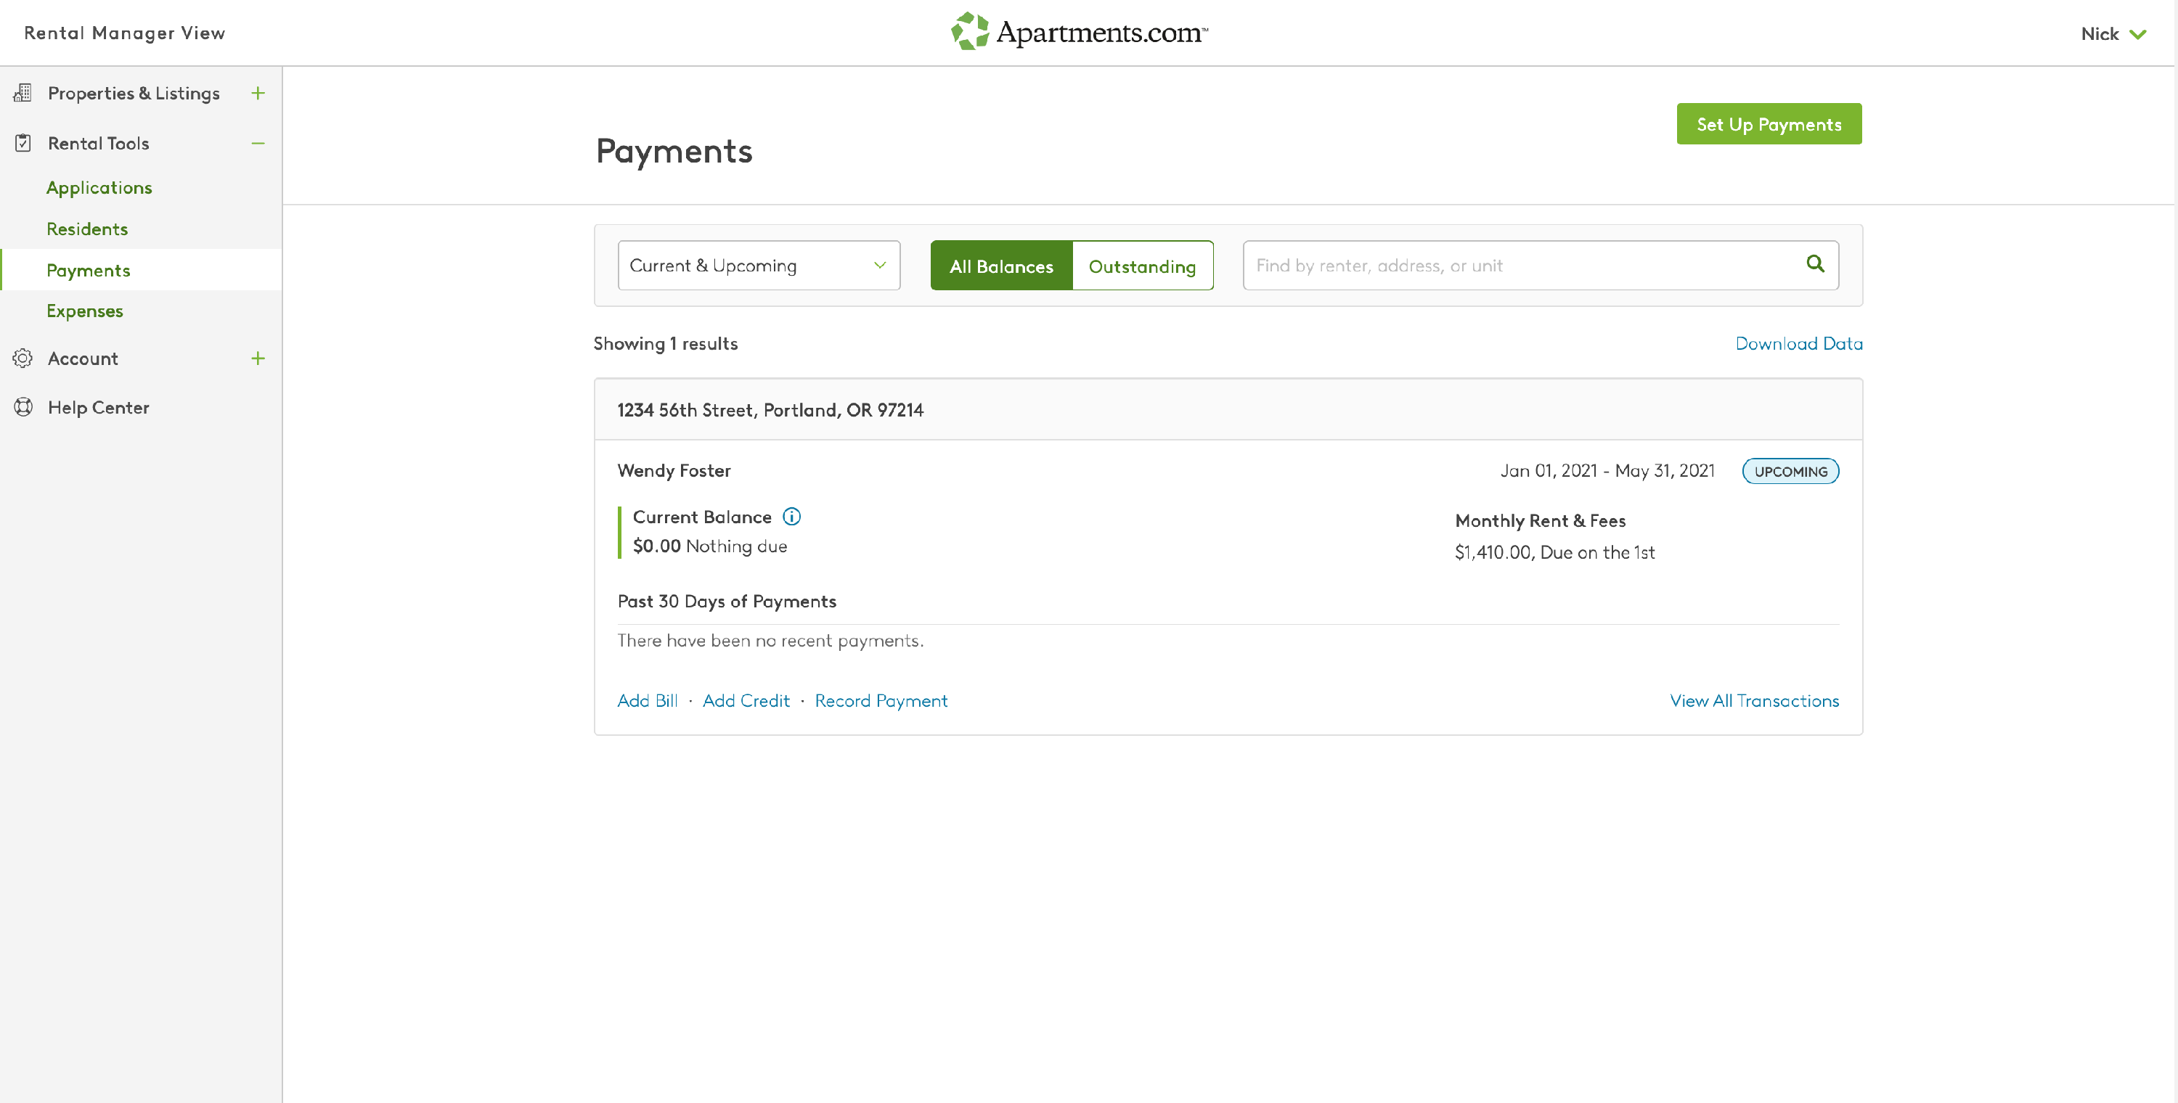Click the Current Balance info icon
Viewport: 2178px width, 1103px height.
pyautogui.click(x=791, y=517)
